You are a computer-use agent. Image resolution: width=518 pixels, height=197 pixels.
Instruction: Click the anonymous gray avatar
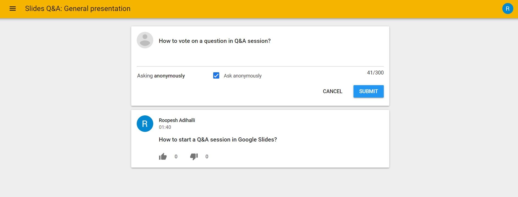[x=145, y=40]
